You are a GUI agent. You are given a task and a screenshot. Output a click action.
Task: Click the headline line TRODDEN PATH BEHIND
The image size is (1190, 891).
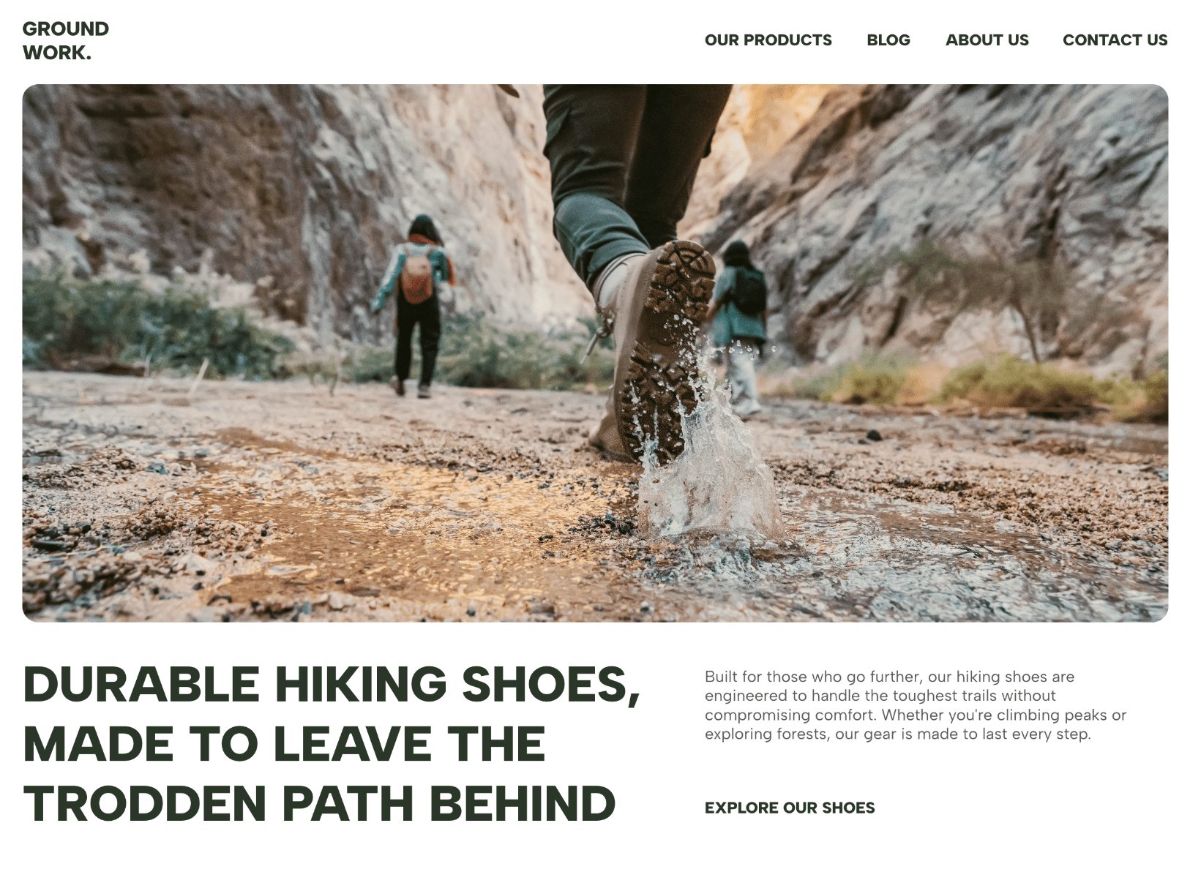point(319,803)
